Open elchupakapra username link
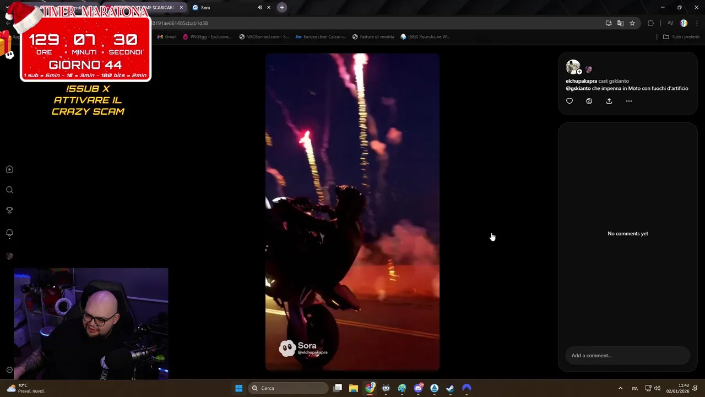705x397 pixels. [581, 81]
